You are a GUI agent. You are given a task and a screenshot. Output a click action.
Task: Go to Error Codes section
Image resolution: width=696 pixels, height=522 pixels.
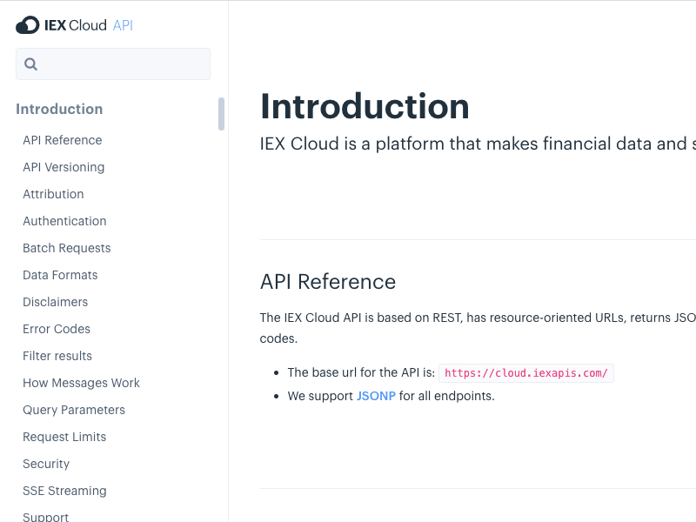[x=57, y=329]
